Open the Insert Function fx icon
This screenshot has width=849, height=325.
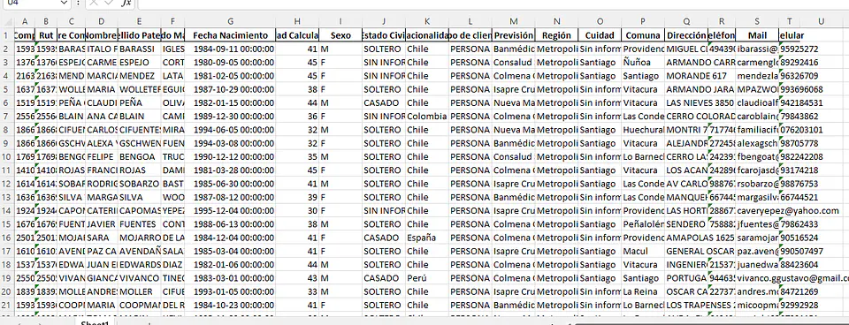click(126, 3)
